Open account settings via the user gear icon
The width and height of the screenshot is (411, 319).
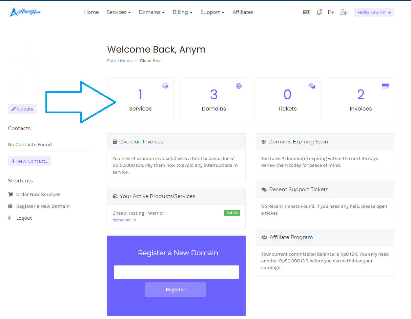point(344,12)
